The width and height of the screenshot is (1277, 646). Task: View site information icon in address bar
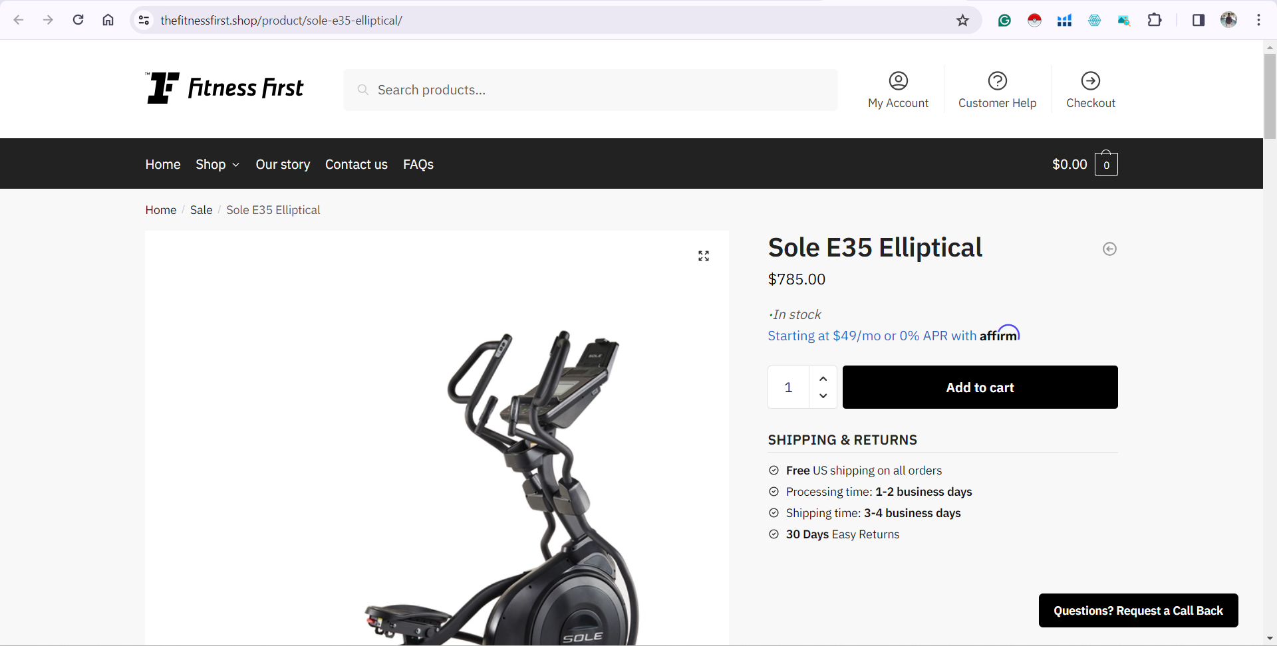tap(144, 20)
